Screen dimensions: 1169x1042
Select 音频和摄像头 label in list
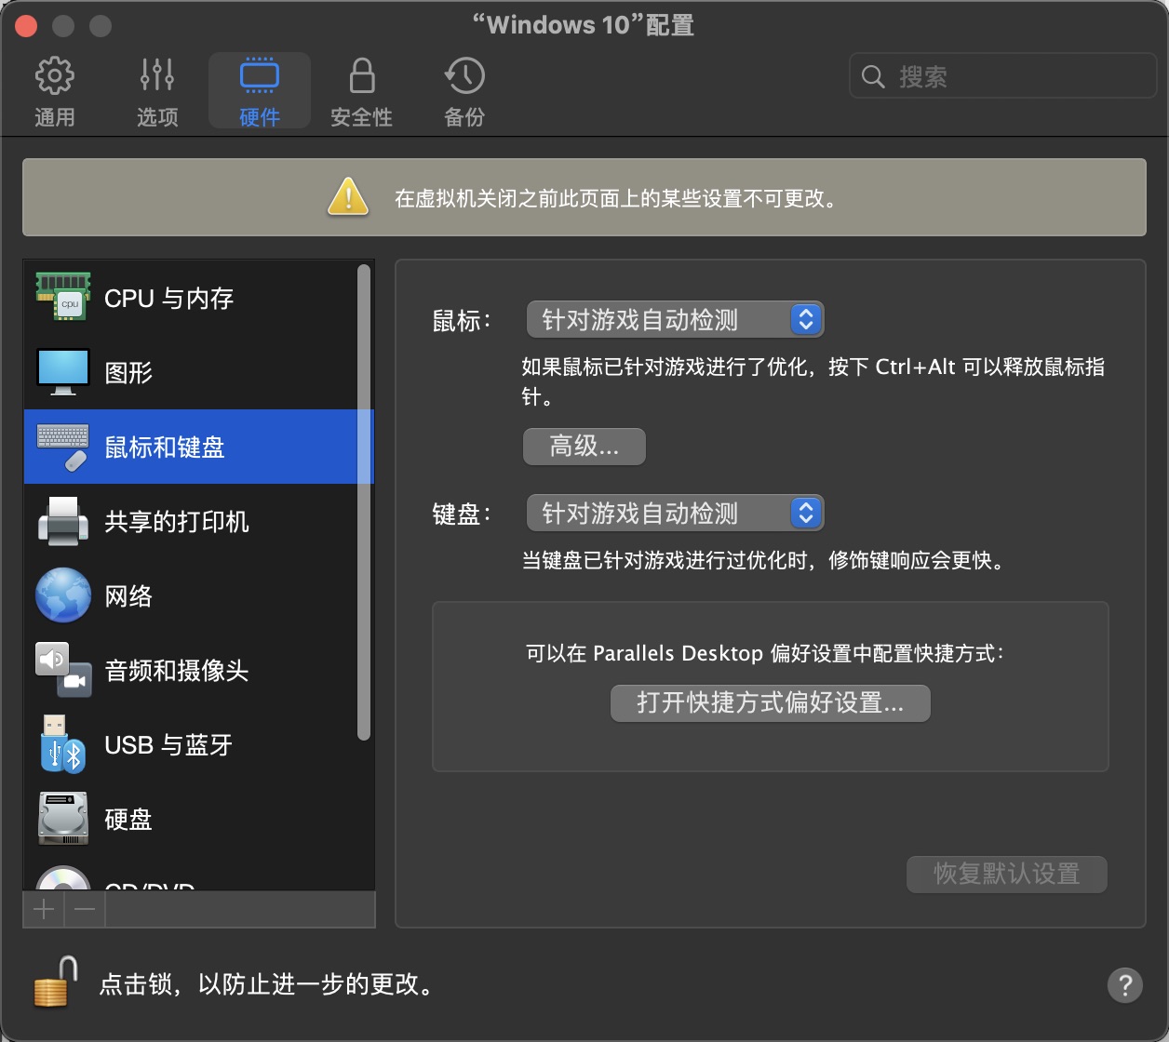point(177,671)
